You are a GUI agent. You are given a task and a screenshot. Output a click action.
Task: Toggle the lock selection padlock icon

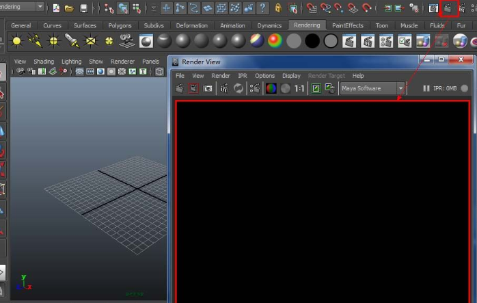(277, 8)
